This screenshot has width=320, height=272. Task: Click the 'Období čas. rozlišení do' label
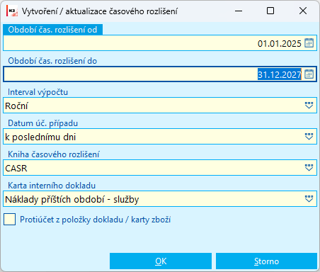click(x=52, y=61)
